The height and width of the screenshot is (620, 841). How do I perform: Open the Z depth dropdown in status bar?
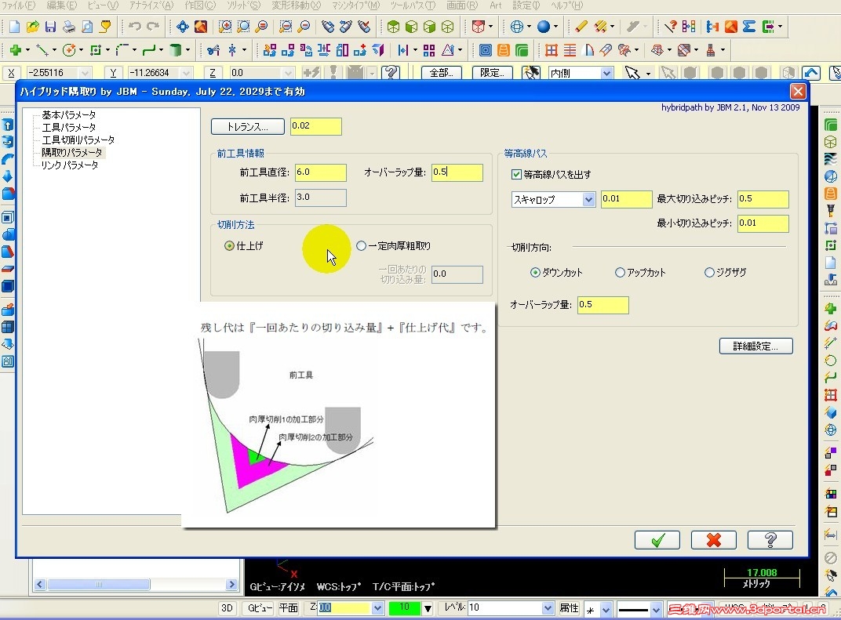(x=377, y=608)
